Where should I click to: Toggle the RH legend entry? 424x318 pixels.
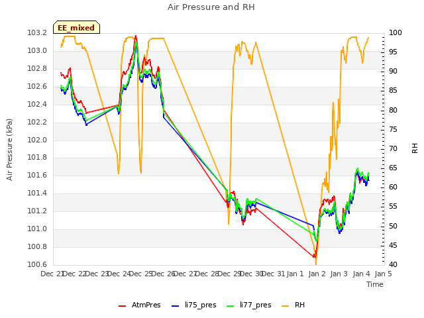pyautogui.click(x=293, y=305)
